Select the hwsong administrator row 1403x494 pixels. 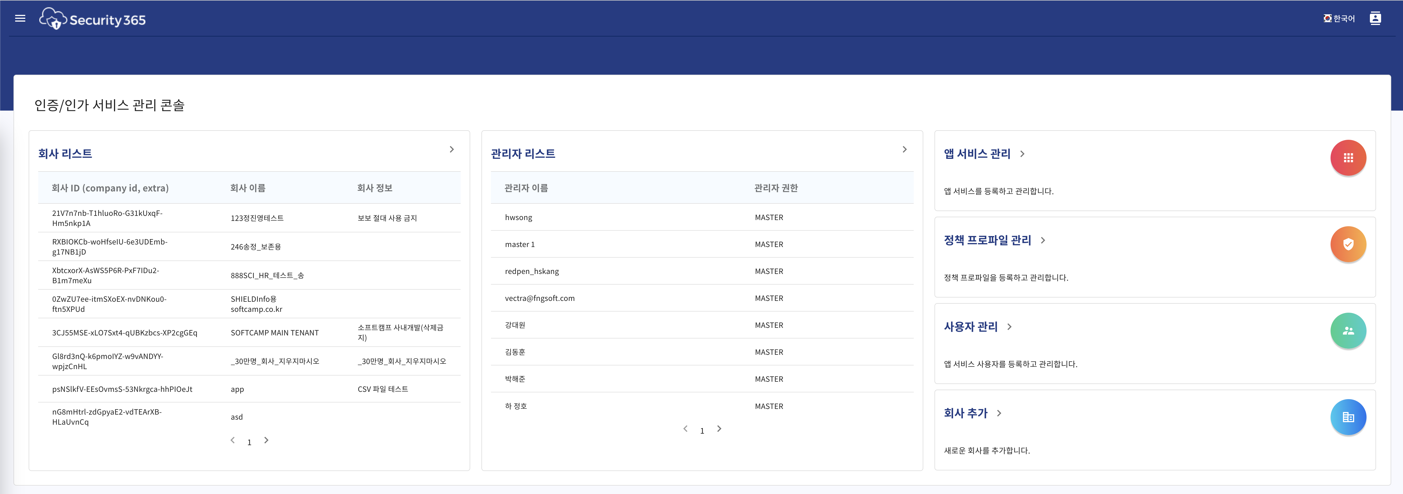[518, 217]
